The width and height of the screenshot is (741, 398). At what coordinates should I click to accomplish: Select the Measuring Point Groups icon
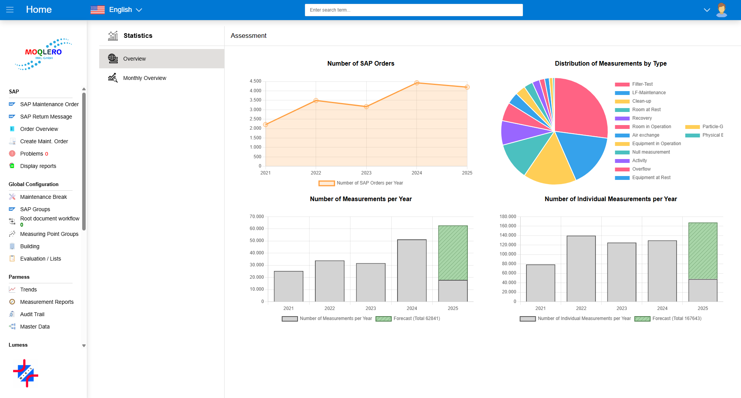click(x=12, y=234)
